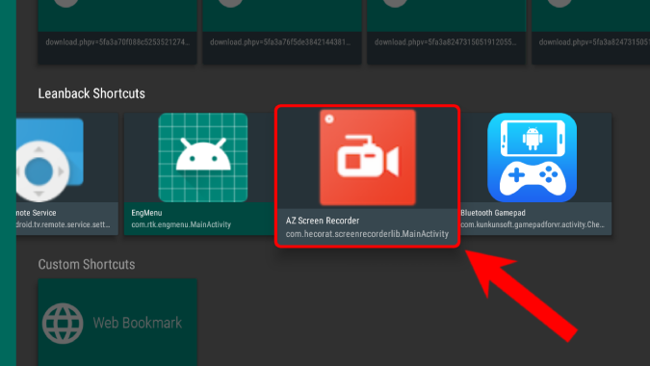Select the Remote Service app icon
The width and height of the screenshot is (650, 366).
50,160
